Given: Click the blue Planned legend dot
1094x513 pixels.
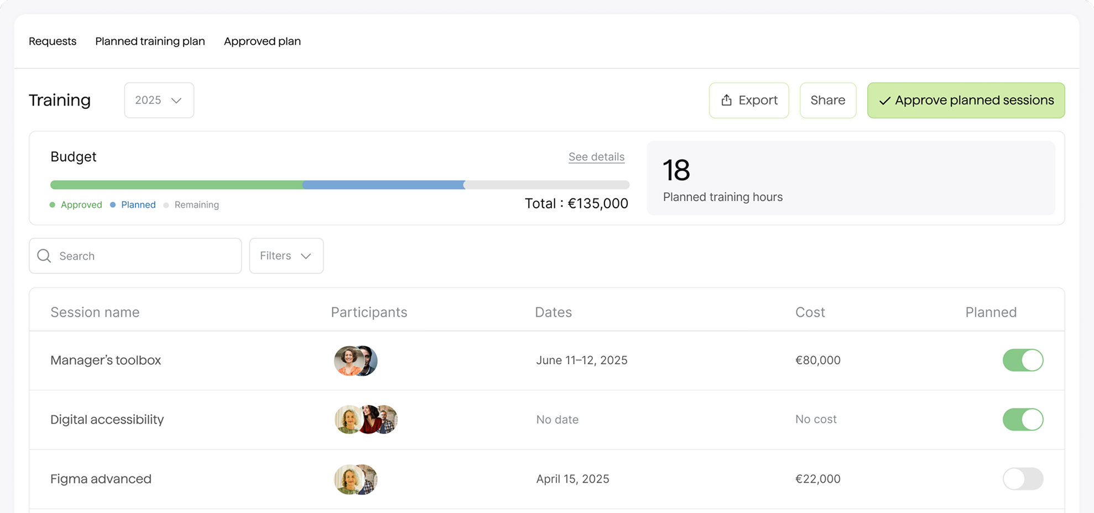Looking at the screenshot, I should click(x=113, y=205).
